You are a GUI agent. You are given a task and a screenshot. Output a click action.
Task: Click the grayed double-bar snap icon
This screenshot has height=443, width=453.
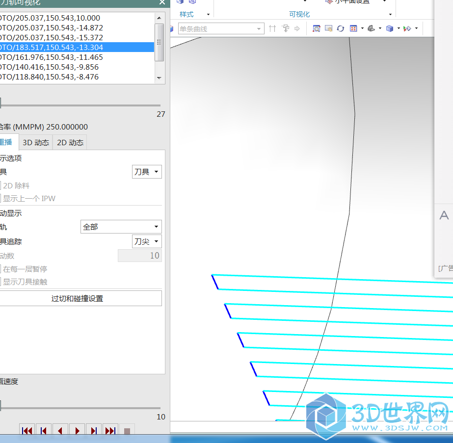coord(272,28)
